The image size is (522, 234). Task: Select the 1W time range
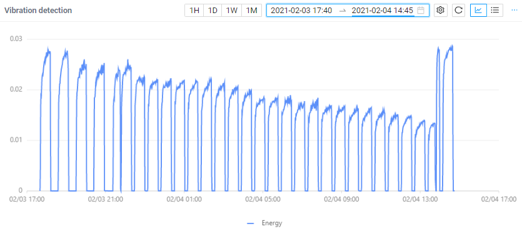(232, 11)
